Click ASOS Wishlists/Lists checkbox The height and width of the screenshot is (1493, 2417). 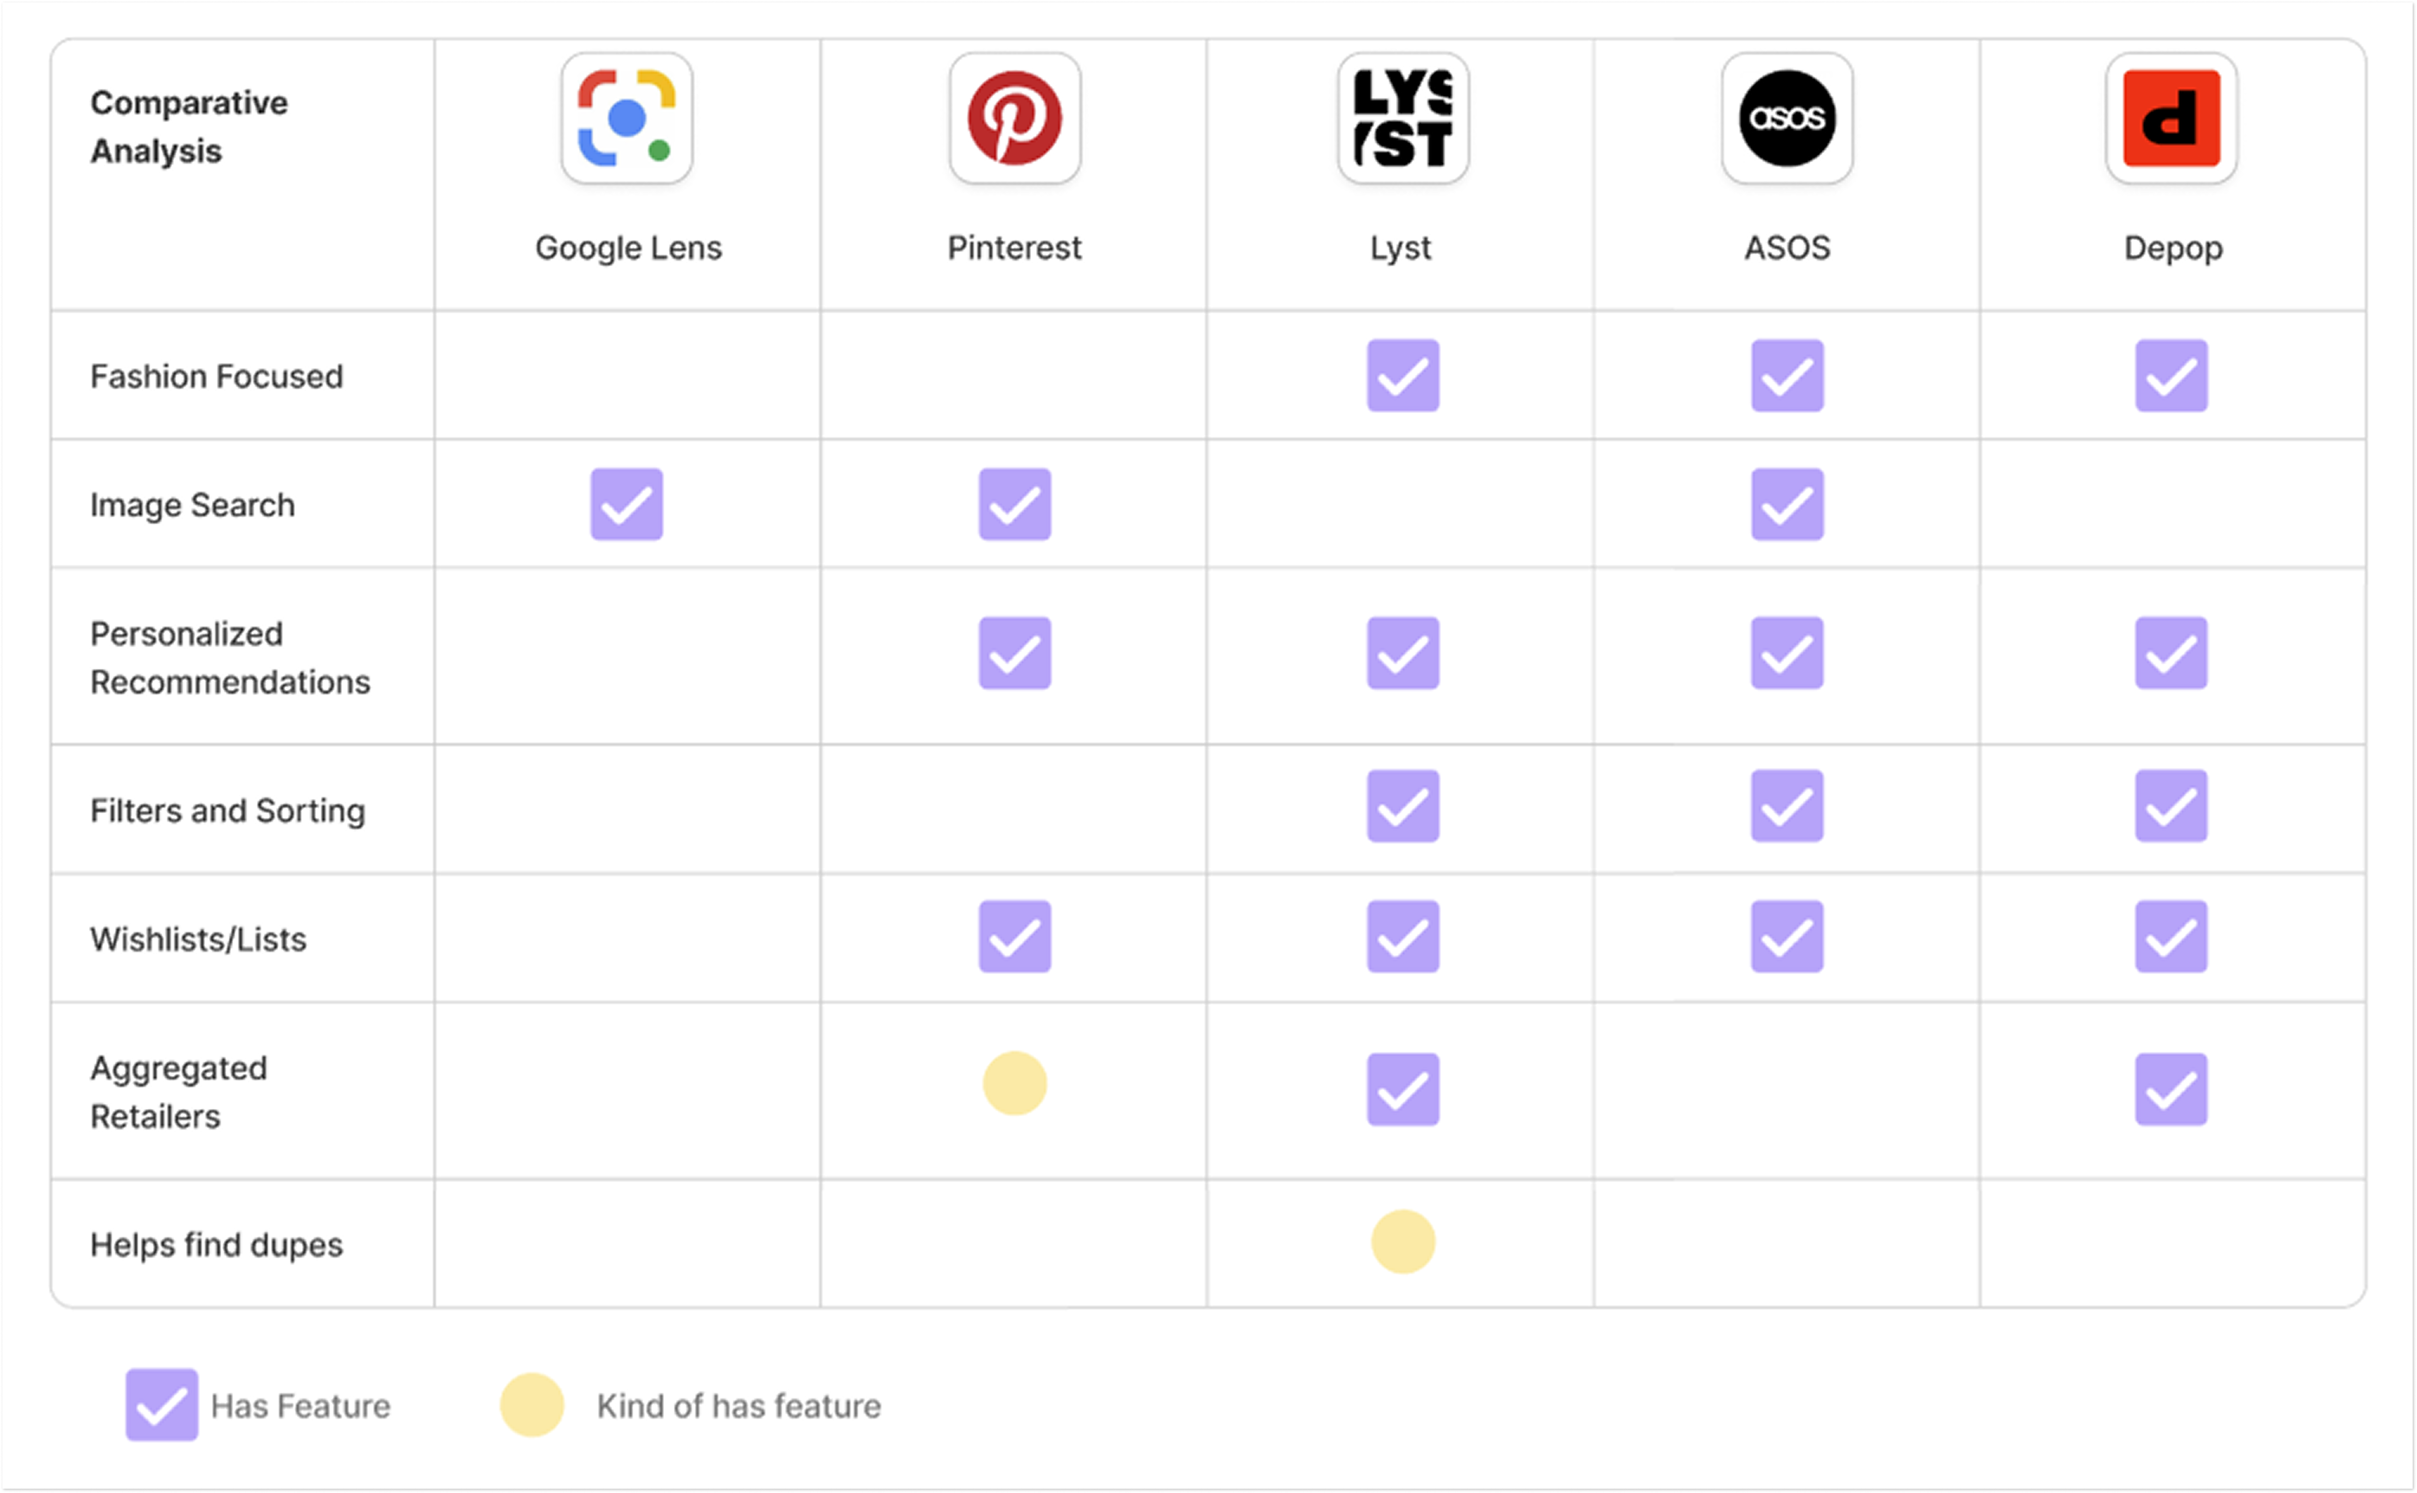1787,936
